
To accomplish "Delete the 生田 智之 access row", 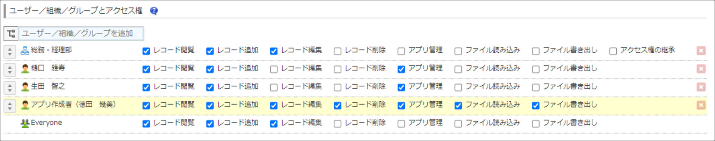I will click(x=701, y=87).
